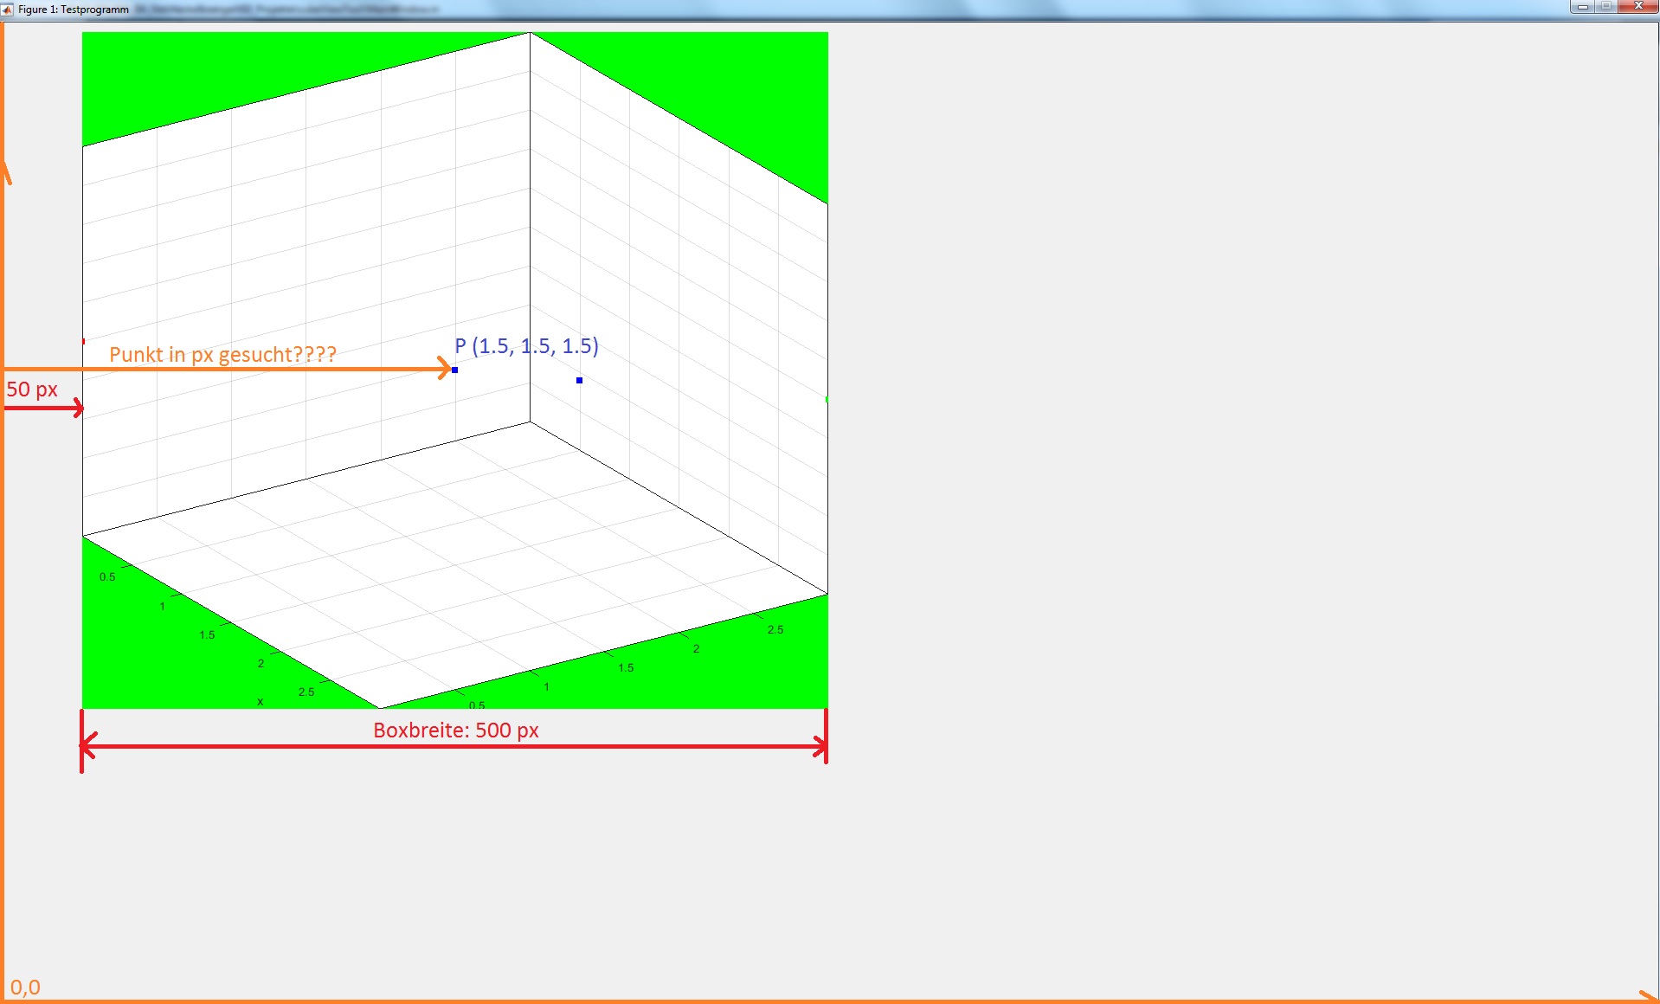1660x1004 pixels.
Task: Select the blue data point on the right wall
Action: point(579,381)
